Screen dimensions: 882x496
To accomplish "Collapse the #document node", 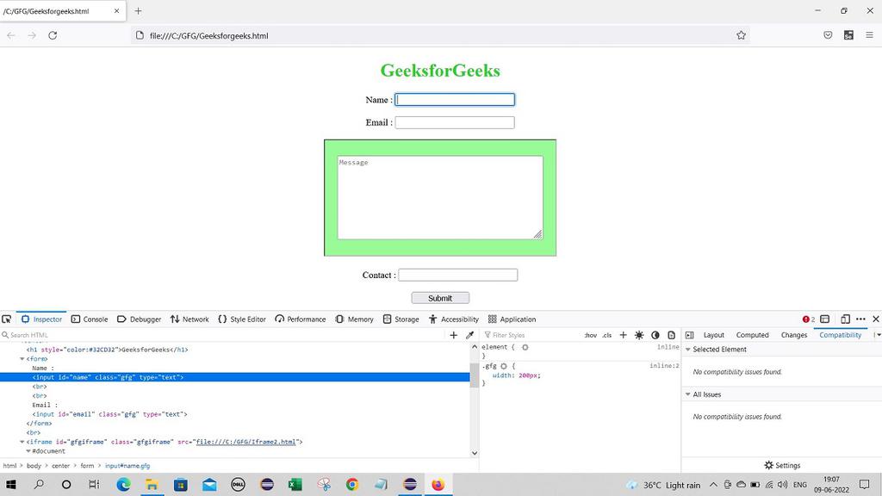I will [x=28, y=451].
